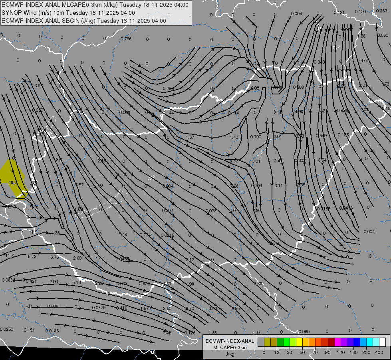Click the map value '3.54'
This screenshot has height=360, width=391.
click(322, 160)
